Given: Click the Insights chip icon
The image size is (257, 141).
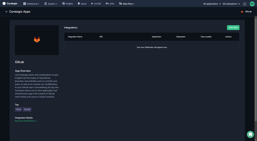Looking at the screenshot, I should click(63, 3).
